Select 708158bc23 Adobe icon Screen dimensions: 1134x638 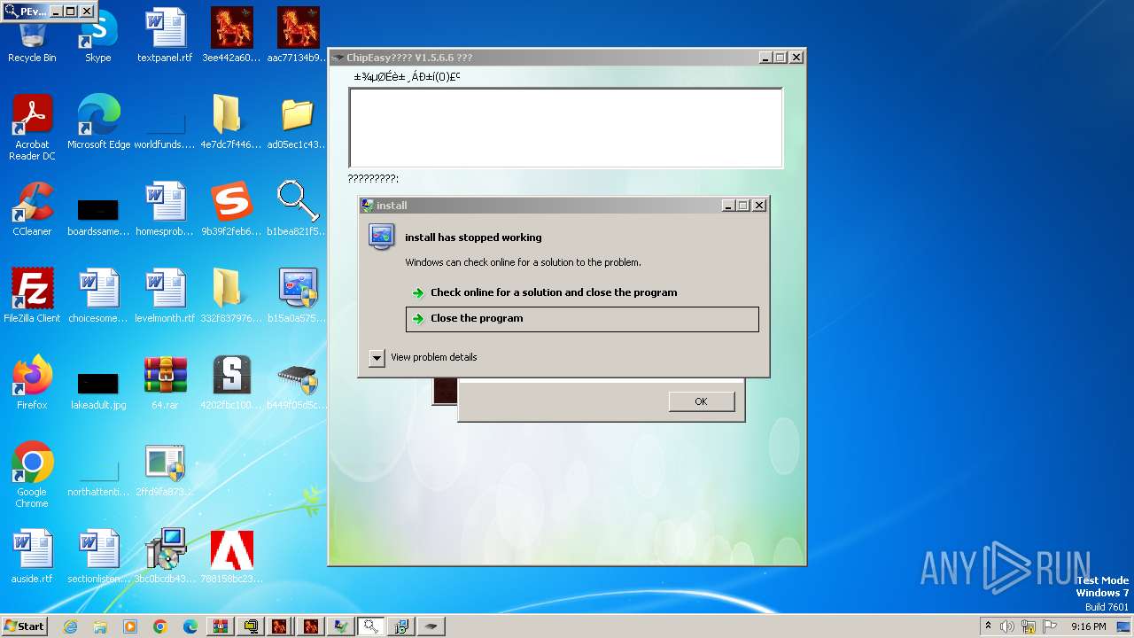[x=231, y=556]
